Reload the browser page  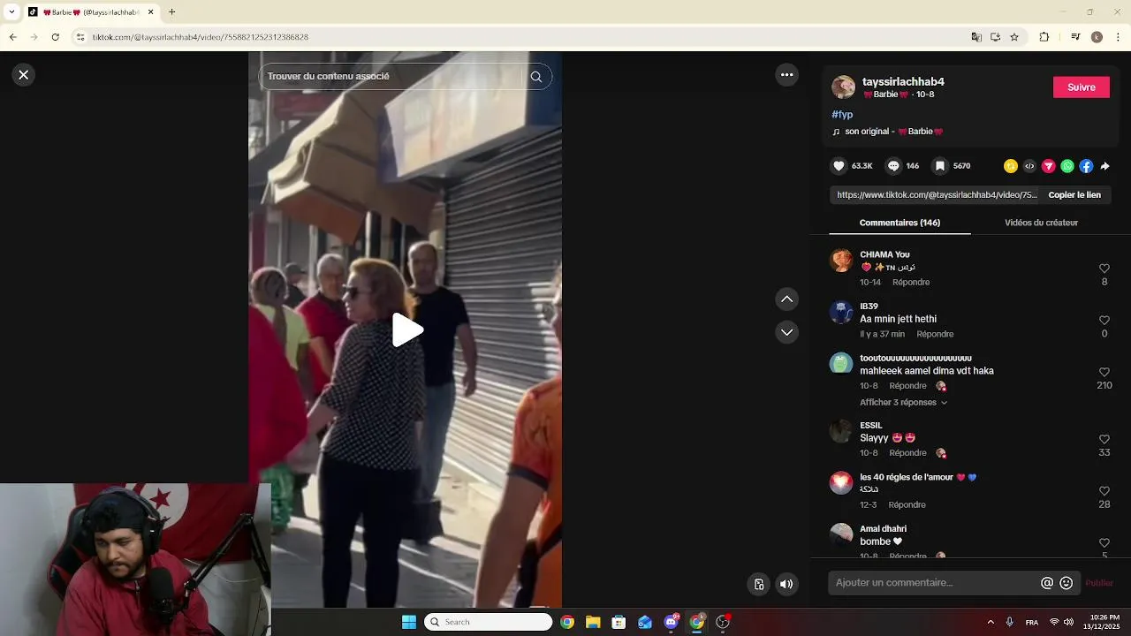pyautogui.click(x=55, y=37)
